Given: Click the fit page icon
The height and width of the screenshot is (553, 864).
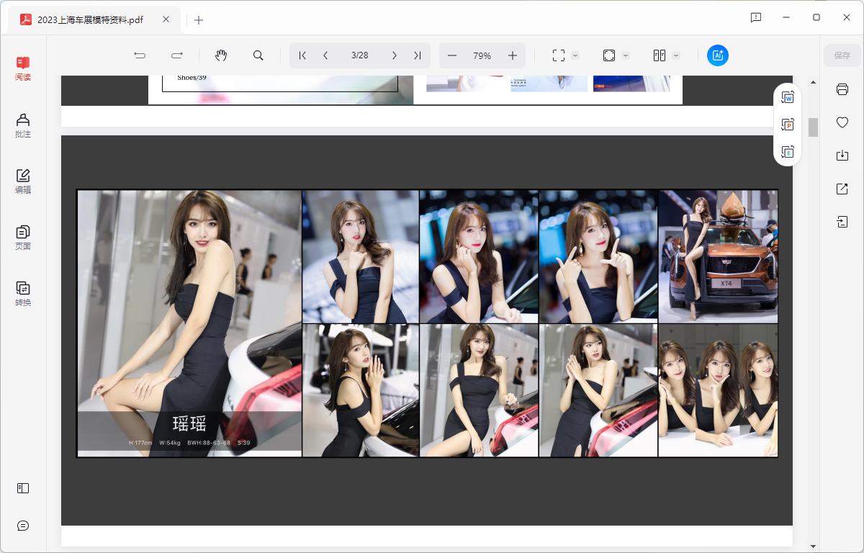Looking at the screenshot, I should point(609,55).
